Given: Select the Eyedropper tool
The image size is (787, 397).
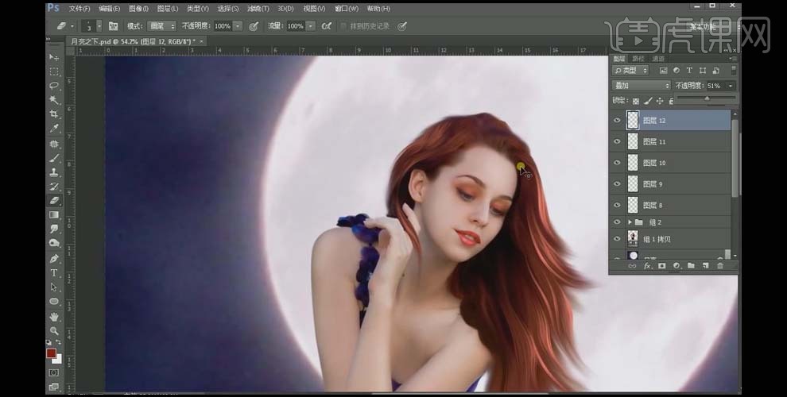Looking at the screenshot, I should click(x=54, y=129).
